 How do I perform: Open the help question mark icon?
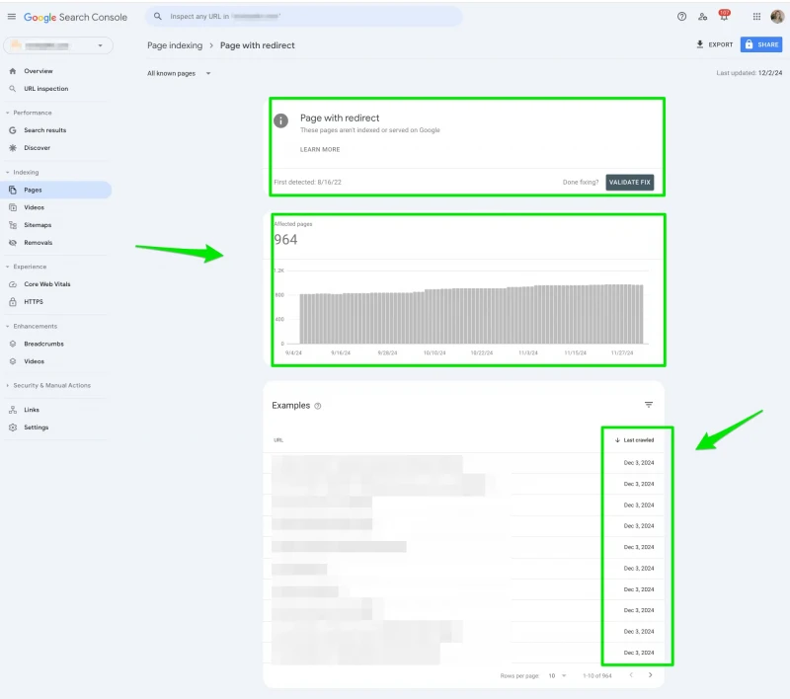681,17
